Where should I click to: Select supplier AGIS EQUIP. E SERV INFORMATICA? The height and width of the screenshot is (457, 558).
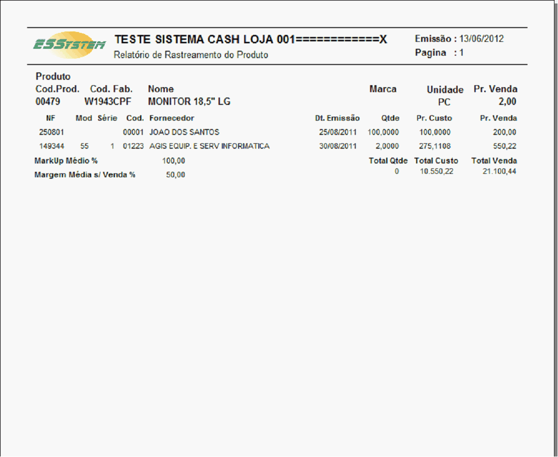click(209, 146)
